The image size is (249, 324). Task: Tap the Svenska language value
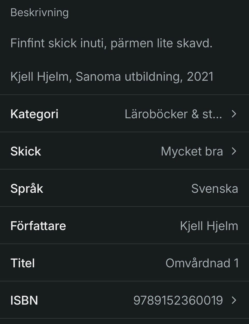[x=215, y=188]
